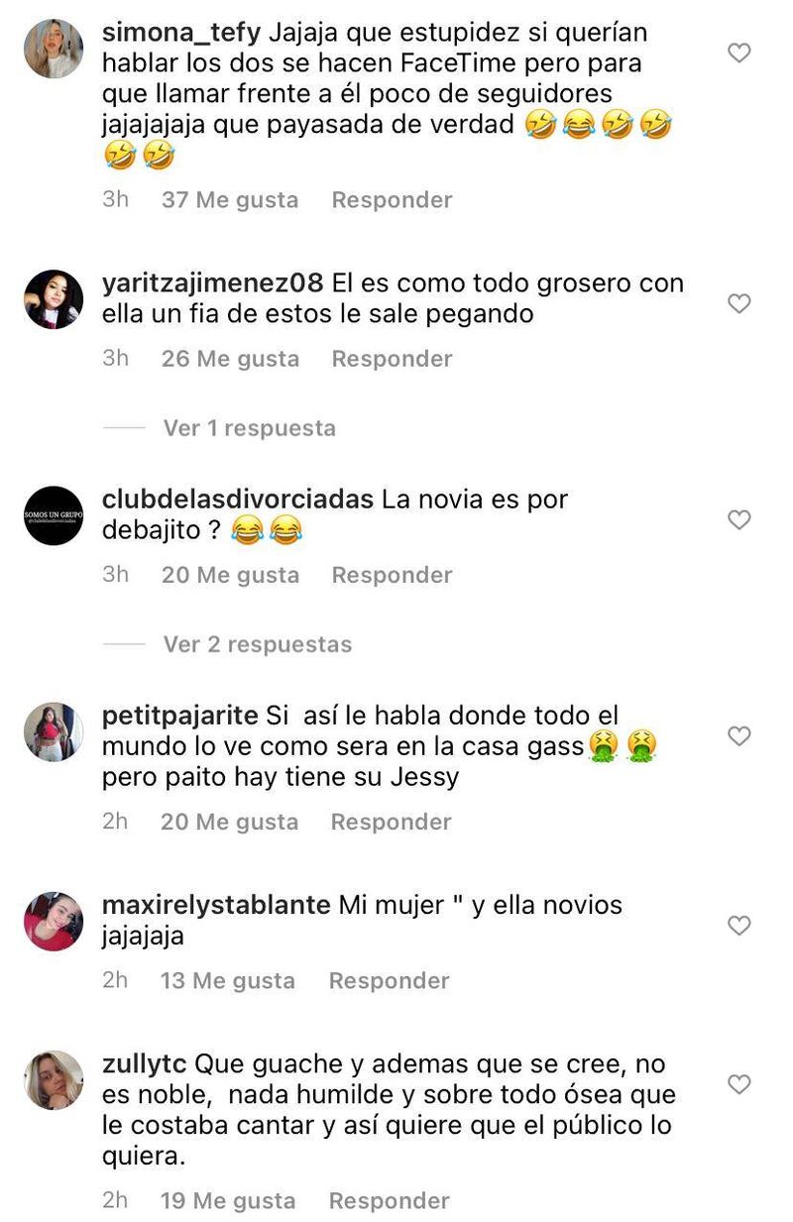The width and height of the screenshot is (793, 1222).
Task: Open petitpajarite's profile photo
Action: (54, 731)
